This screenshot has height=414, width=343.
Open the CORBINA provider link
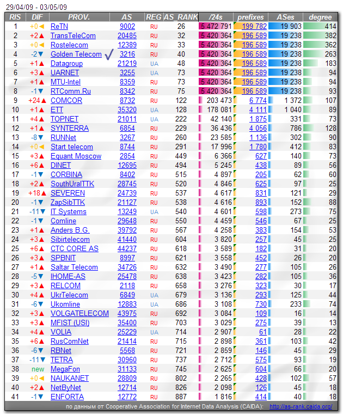tap(66, 174)
